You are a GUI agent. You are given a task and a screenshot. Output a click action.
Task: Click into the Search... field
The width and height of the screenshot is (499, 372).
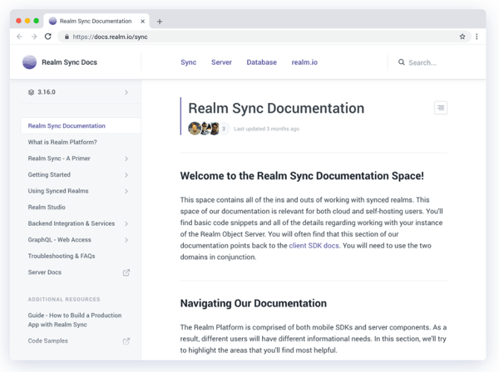click(422, 62)
